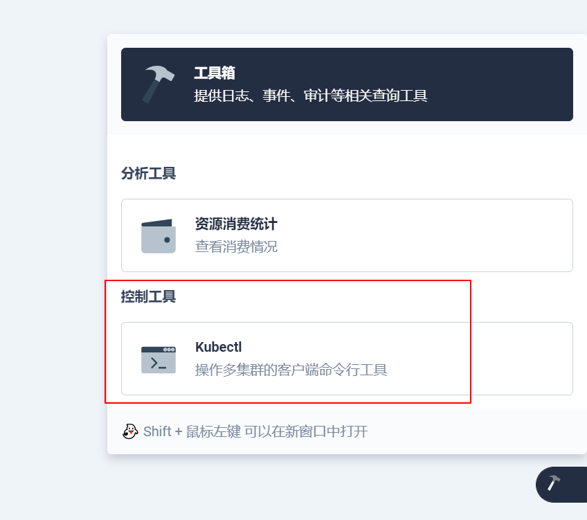Click the 查看消费情况 subtitle
Viewport: 587px width, 520px height.
pos(236,246)
